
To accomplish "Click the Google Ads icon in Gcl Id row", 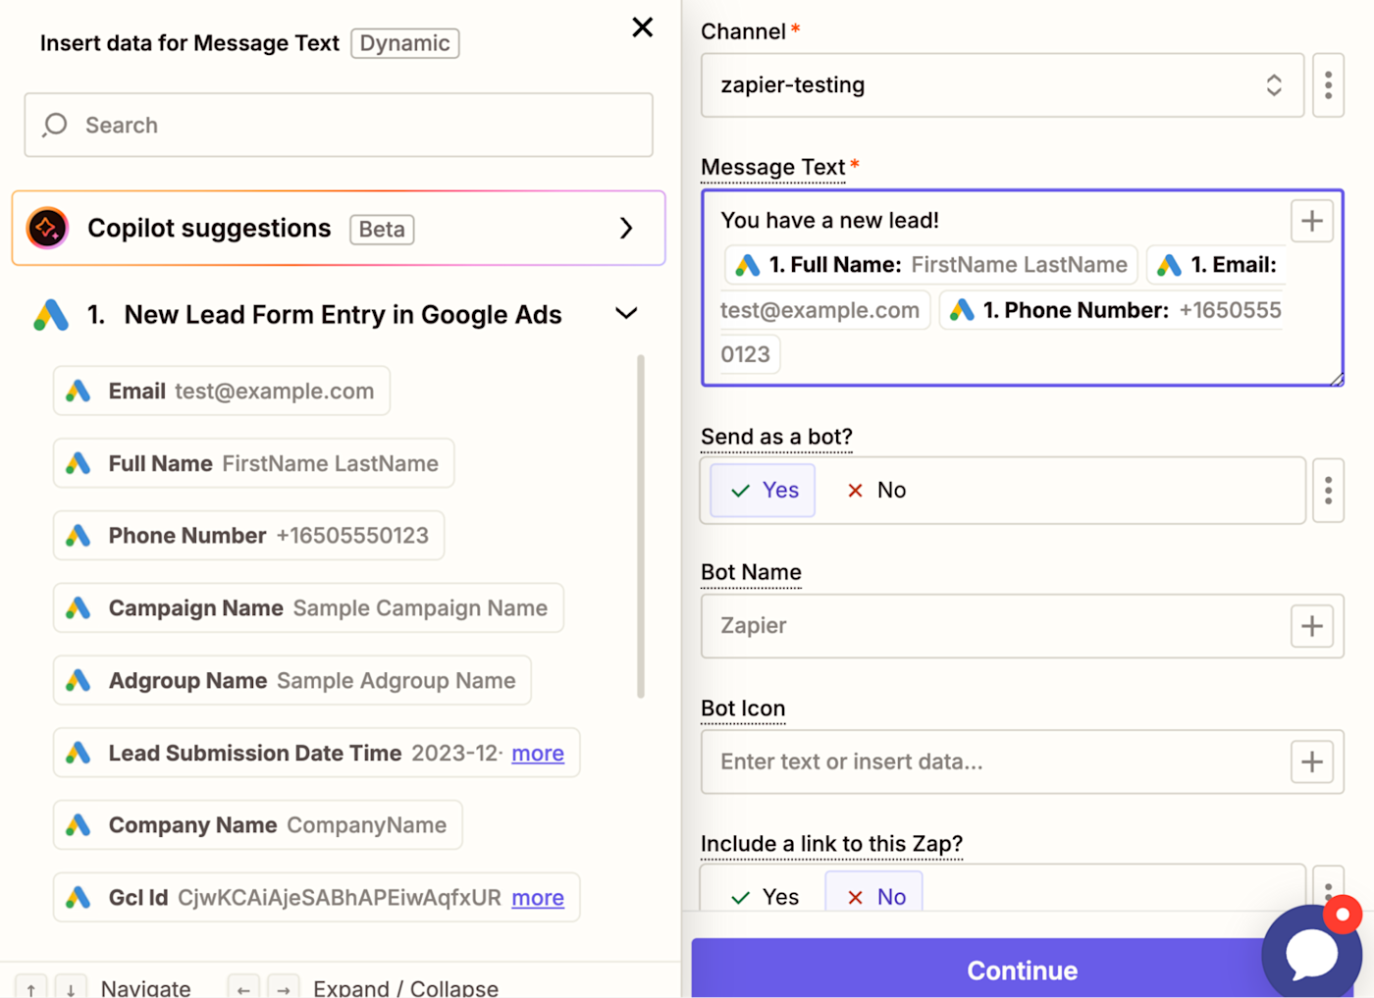I will (x=79, y=898).
